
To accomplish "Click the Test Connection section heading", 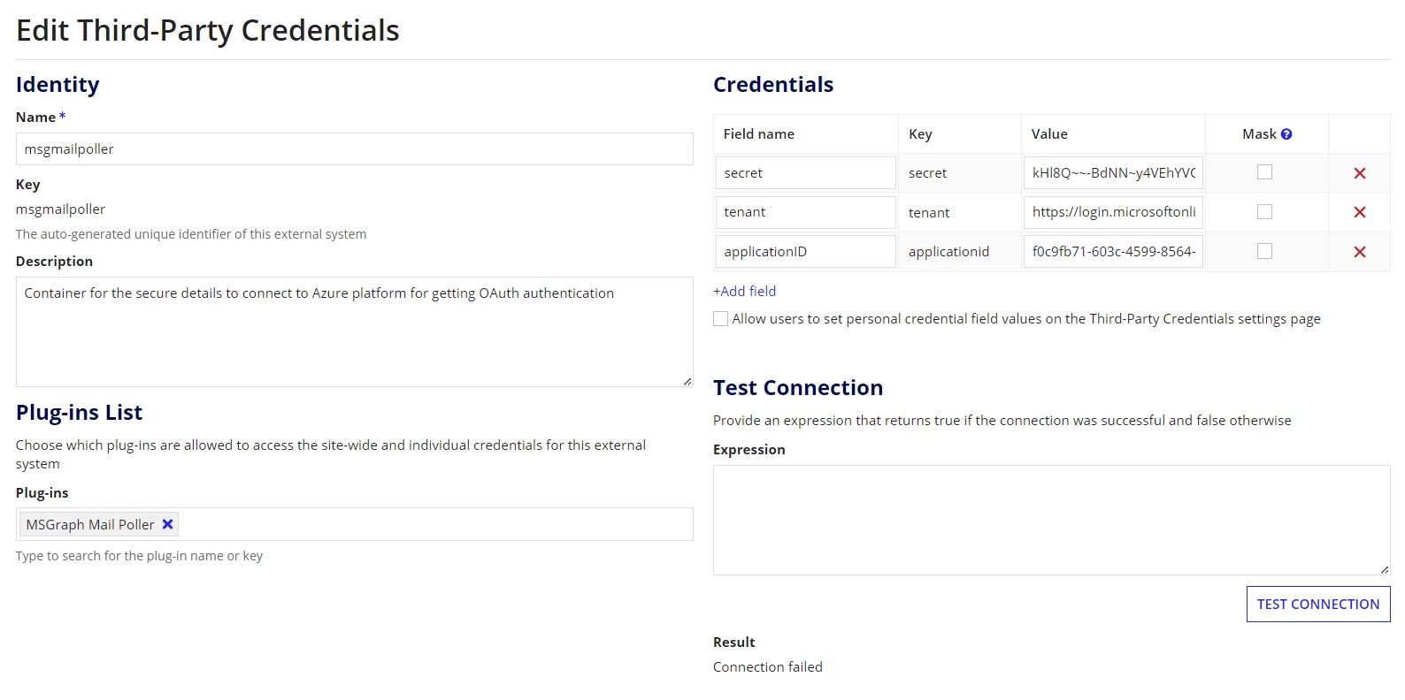I will pos(798,388).
